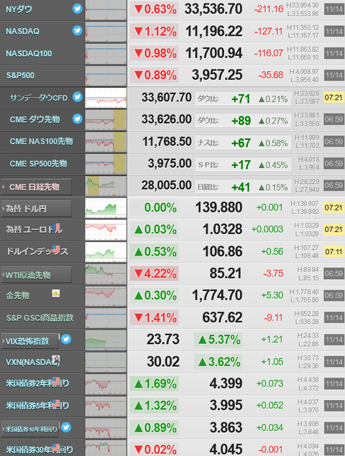Screen dimensions: 345x456
Task: Click the US flag icon on 米国債券5年利回り
Action: tap(56, 403)
